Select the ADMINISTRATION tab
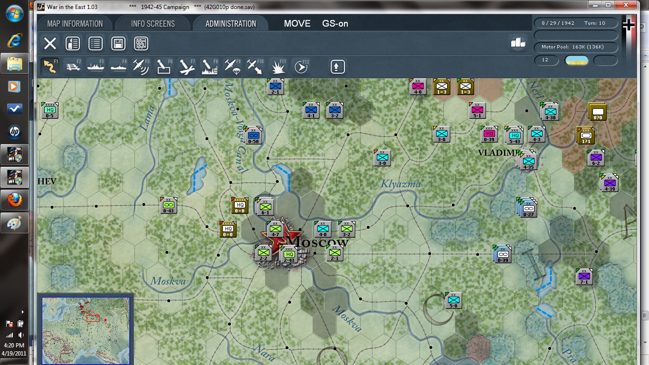The image size is (649, 365). (231, 24)
